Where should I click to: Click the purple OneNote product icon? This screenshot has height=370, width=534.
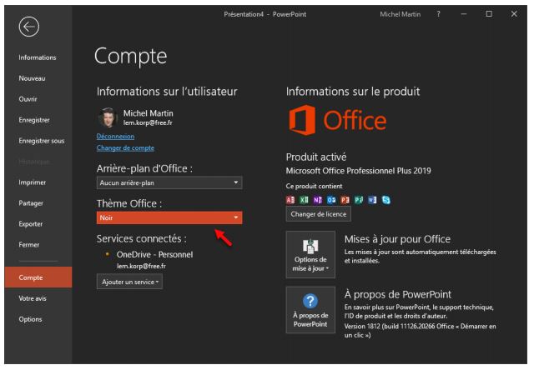pos(320,199)
